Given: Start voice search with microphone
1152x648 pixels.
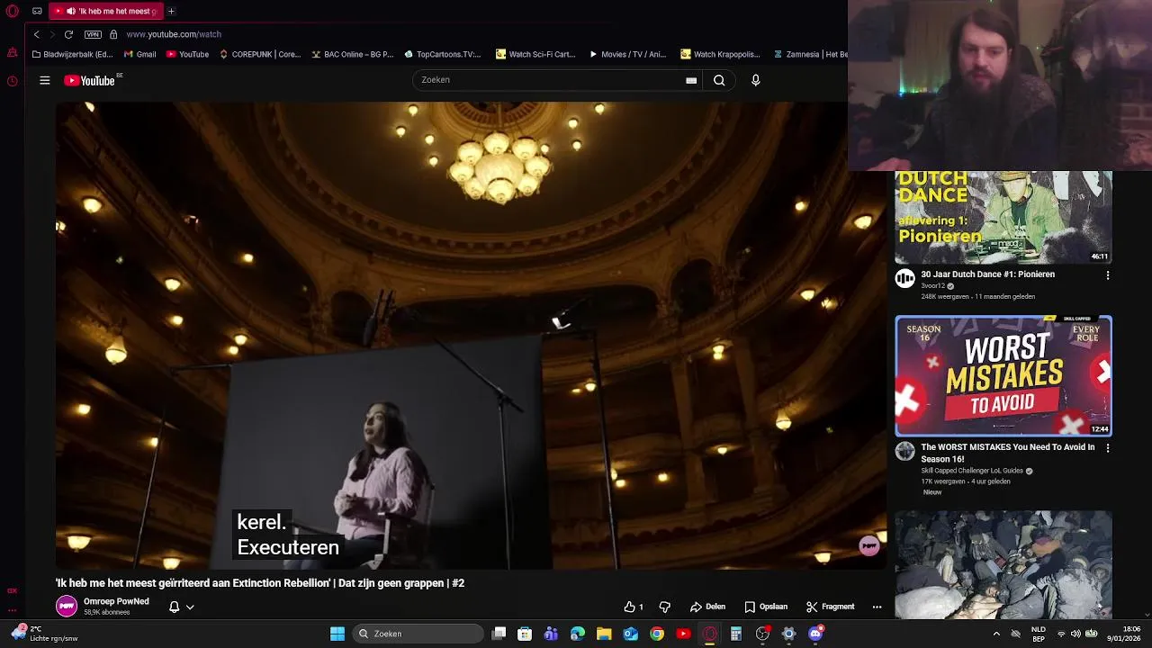Looking at the screenshot, I should [x=755, y=80].
